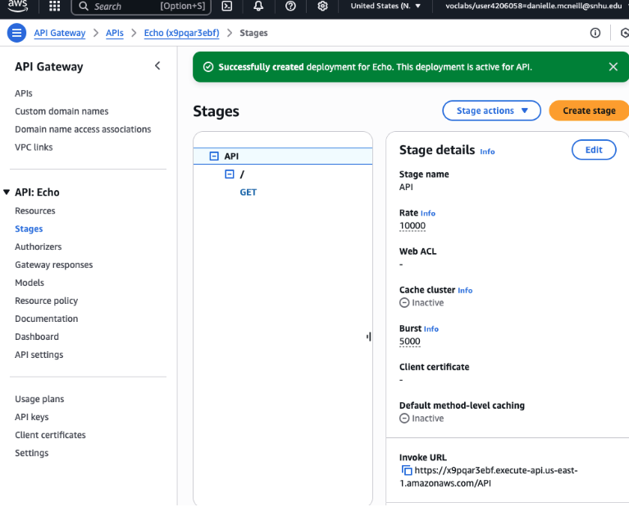The image size is (629, 507).
Task: Go to API Gateway breadcrumb
Action: coord(60,33)
